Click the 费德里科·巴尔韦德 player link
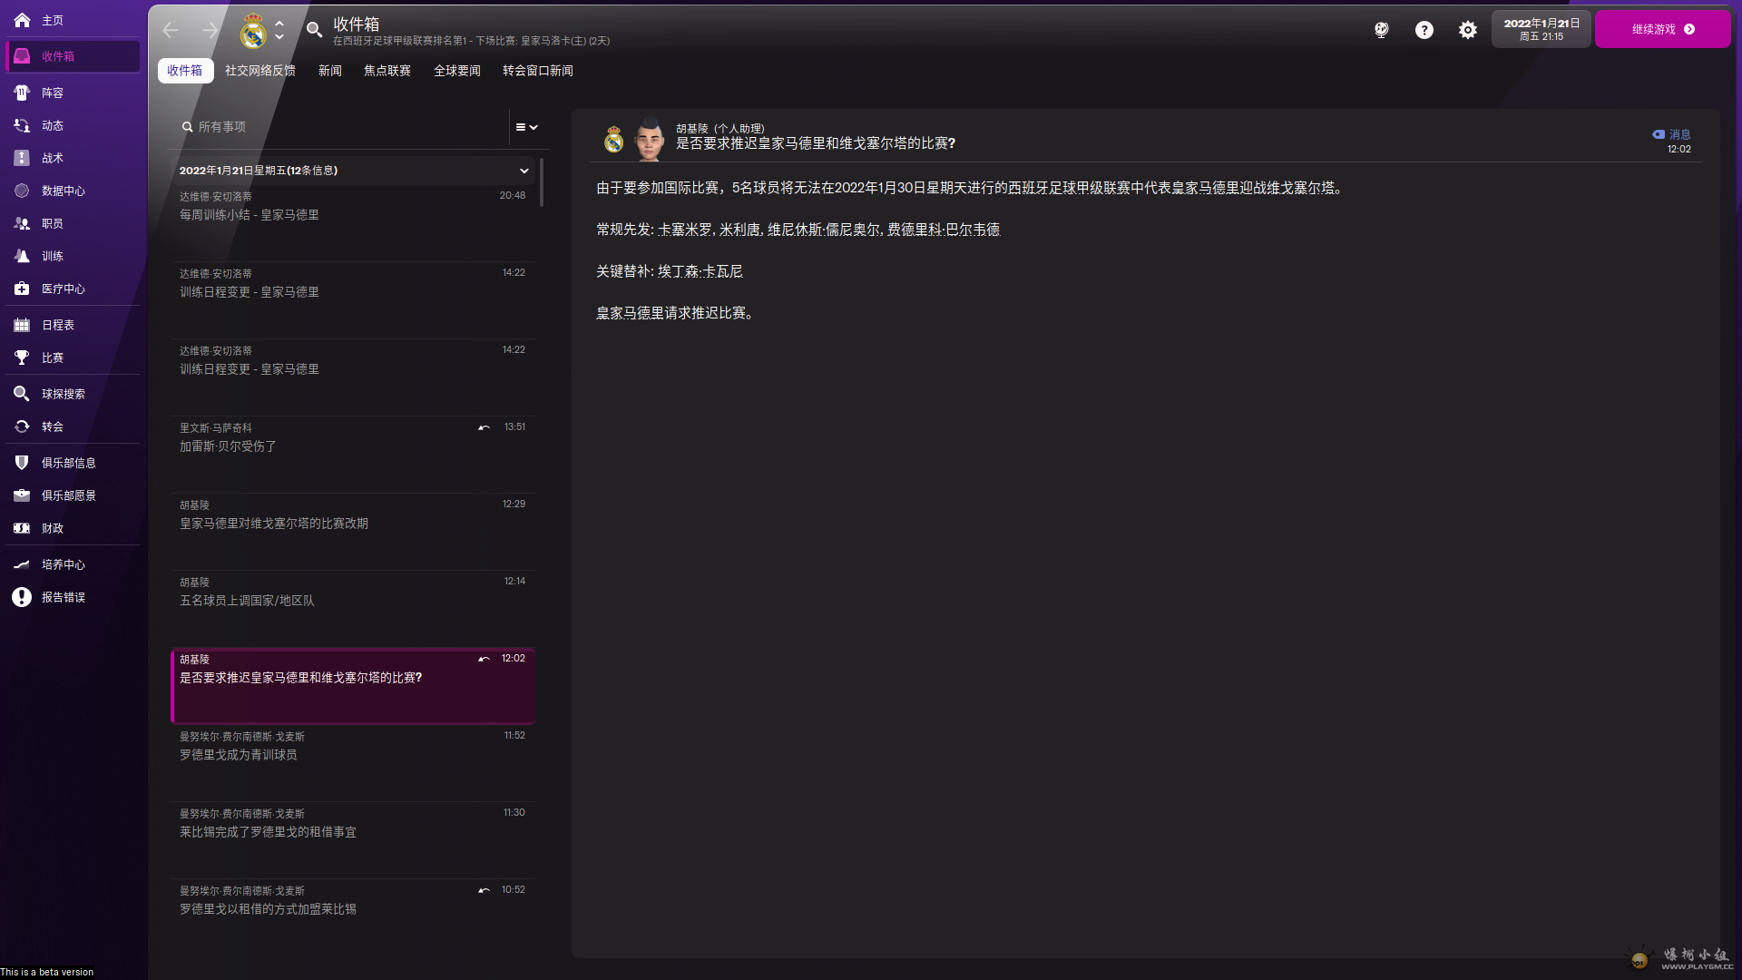 pos(944,230)
